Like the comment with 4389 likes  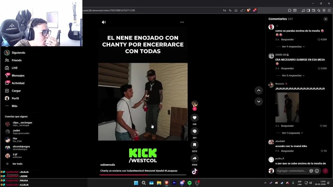[x=319, y=39]
